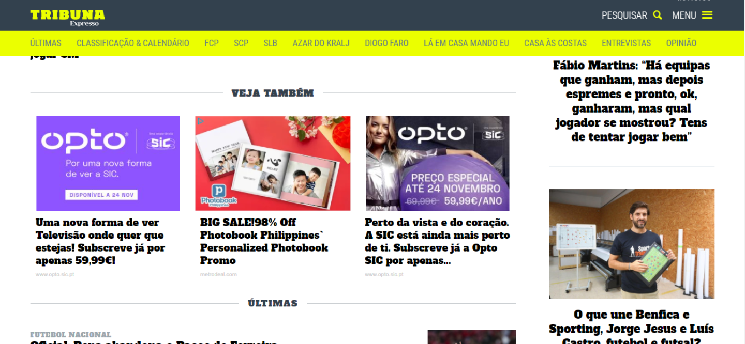Viewport: 745px width, 344px height.
Task: Open AZAR DO KRALJ column
Action: 321,43
